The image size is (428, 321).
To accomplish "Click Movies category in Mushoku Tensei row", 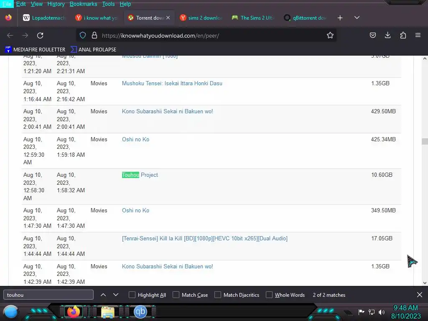I will tap(99, 84).
